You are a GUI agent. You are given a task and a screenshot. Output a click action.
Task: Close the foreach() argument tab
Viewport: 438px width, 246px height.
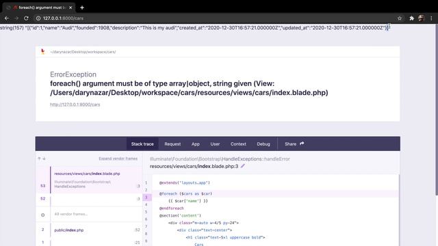(x=70, y=8)
